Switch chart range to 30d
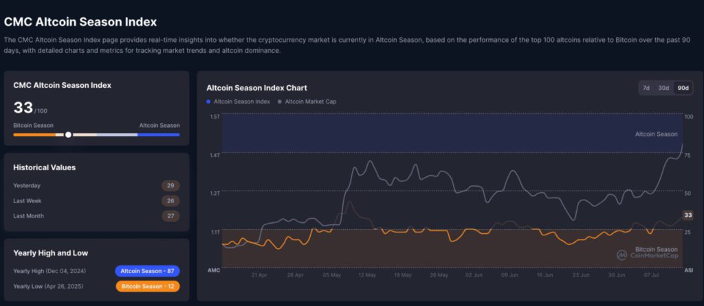This screenshot has height=306, width=704. tap(663, 88)
